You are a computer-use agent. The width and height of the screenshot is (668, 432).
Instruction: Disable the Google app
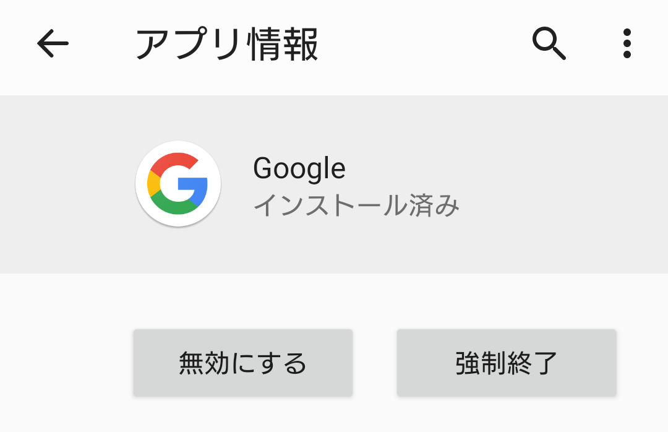tap(242, 363)
